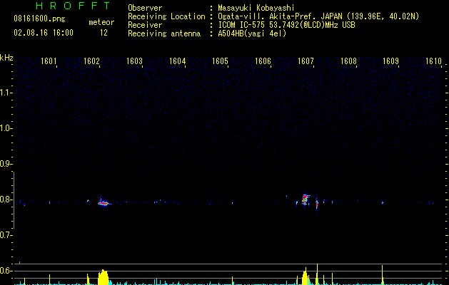The width and height of the screenshot is (449, 285).
Task: Click the 'Receiver' field label
Action: click(145, 25)
